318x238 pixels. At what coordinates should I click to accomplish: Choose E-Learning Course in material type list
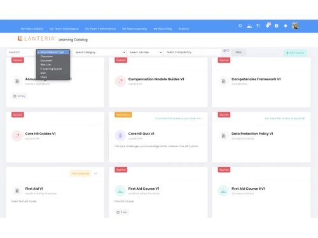[53, 69]
